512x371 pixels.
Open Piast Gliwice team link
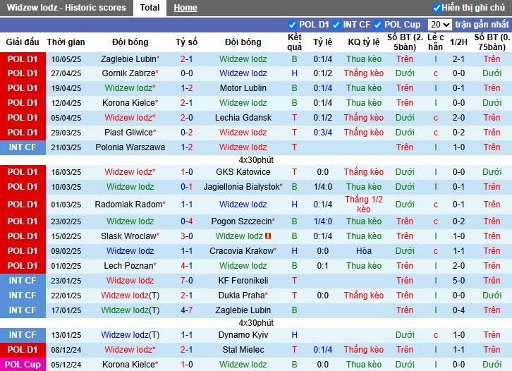coord(130,133)
